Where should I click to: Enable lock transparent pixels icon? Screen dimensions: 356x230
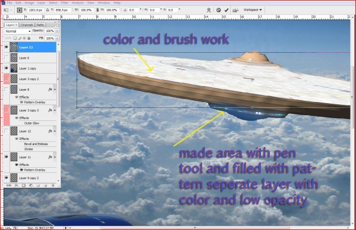pyautogui.click(x=15, y=38)
